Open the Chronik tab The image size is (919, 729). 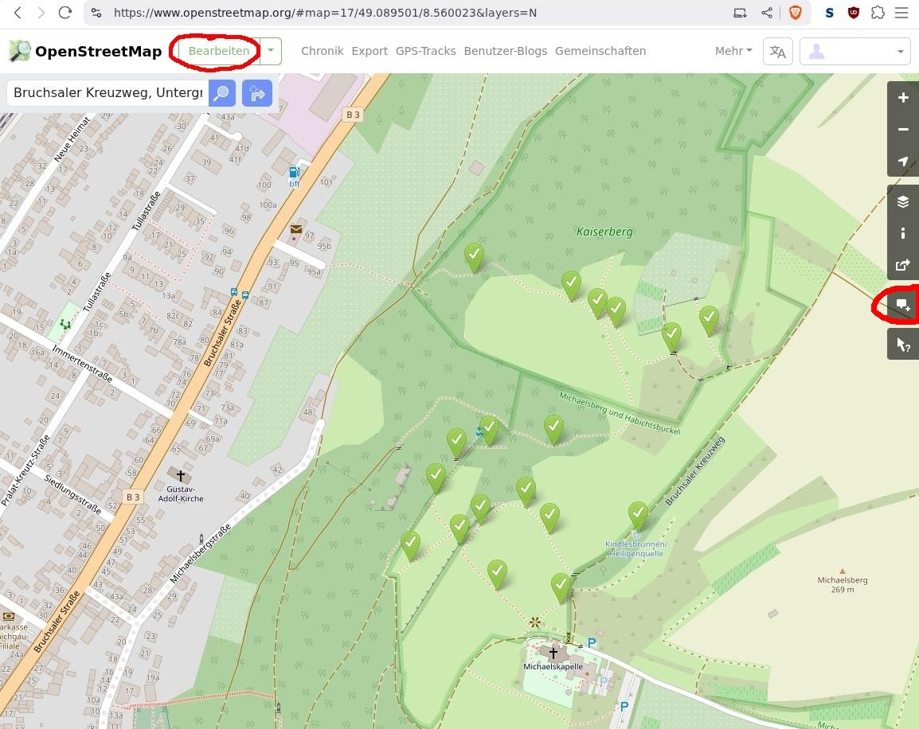[x=322, y=51]
